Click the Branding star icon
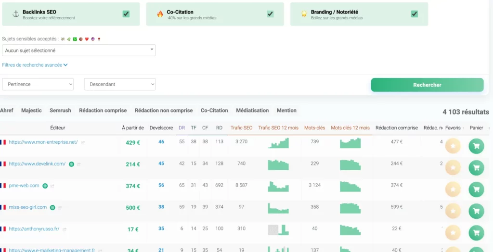 pos(304,14)
